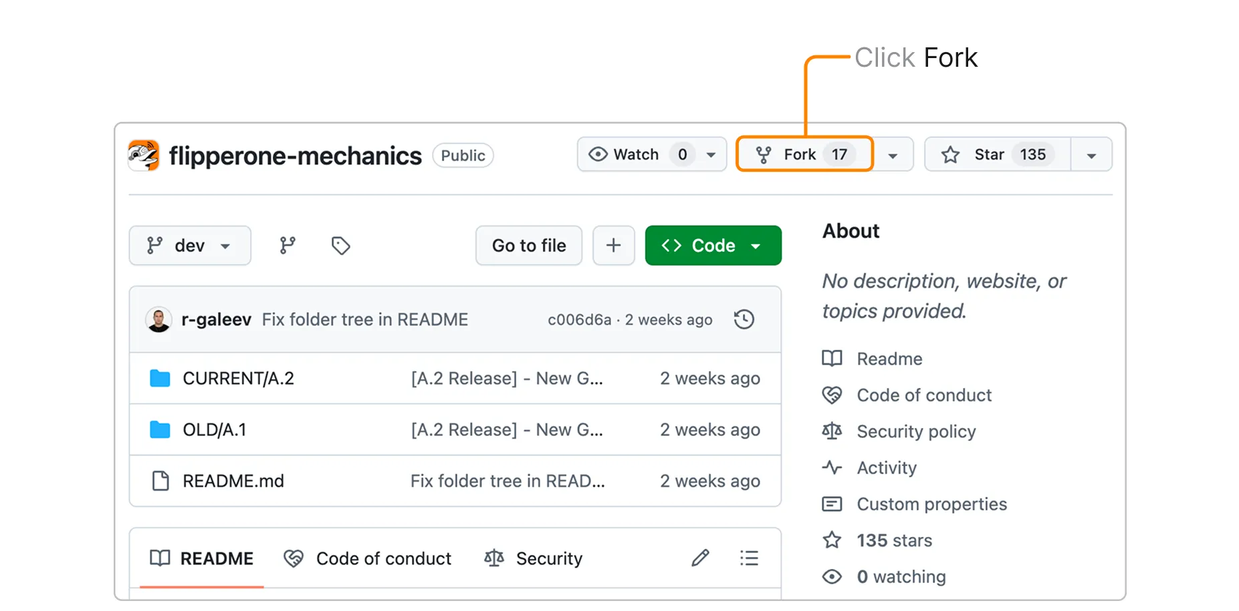Screen dimensions: 1239x611
Task: Click the 0 watching link
Action: pyautogui.click(x=884, y=577)
